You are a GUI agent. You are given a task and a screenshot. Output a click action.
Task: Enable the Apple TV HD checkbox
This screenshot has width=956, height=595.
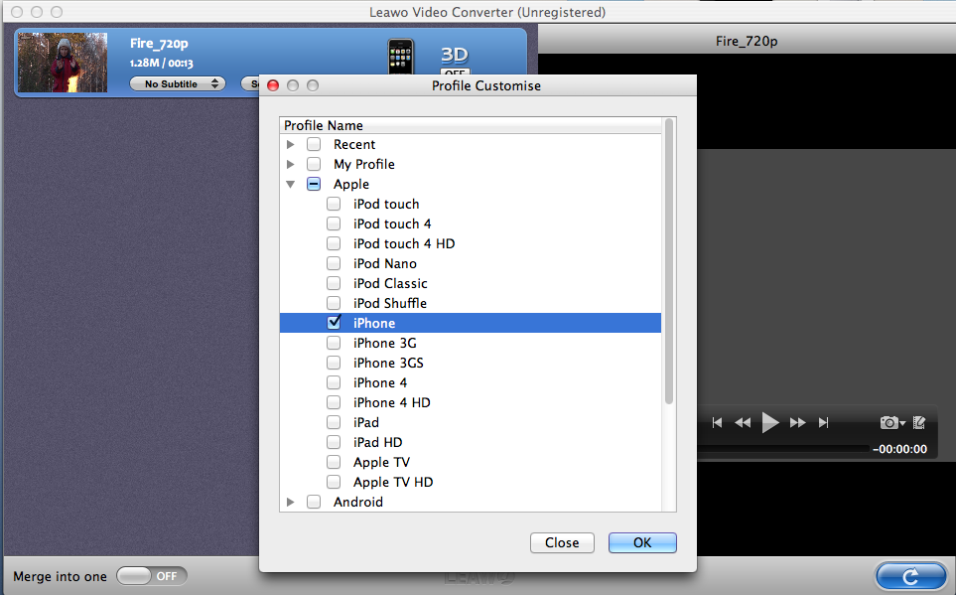click(334, 482)
